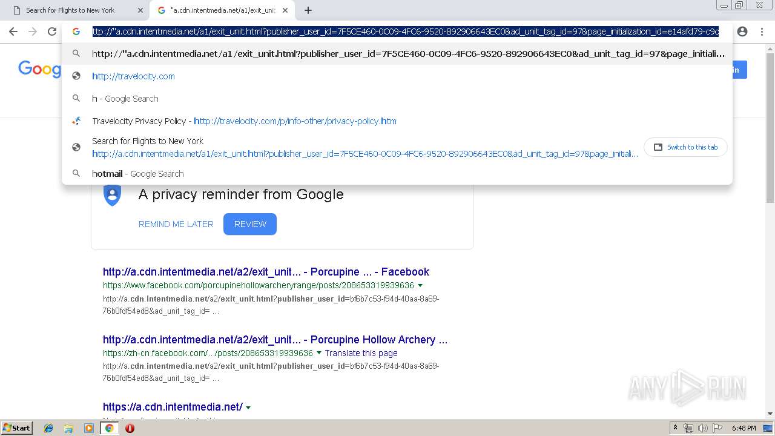Open the Chrome profile avatar icon
This screenshot has width=775, height=436.
pyautogui.click(x=742, y=31)
